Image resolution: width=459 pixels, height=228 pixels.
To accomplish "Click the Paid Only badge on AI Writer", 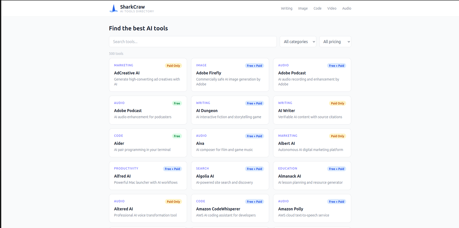I will 338,103.
